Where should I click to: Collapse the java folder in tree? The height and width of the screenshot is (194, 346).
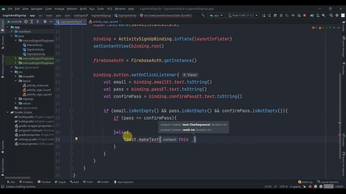[12, 36]
